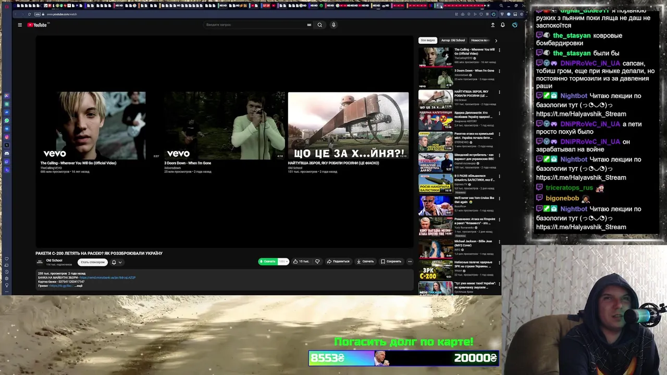This screenshot has height=375, width=667.
Task: Click the Поделиться share button
Action: (x=338, y=261)
